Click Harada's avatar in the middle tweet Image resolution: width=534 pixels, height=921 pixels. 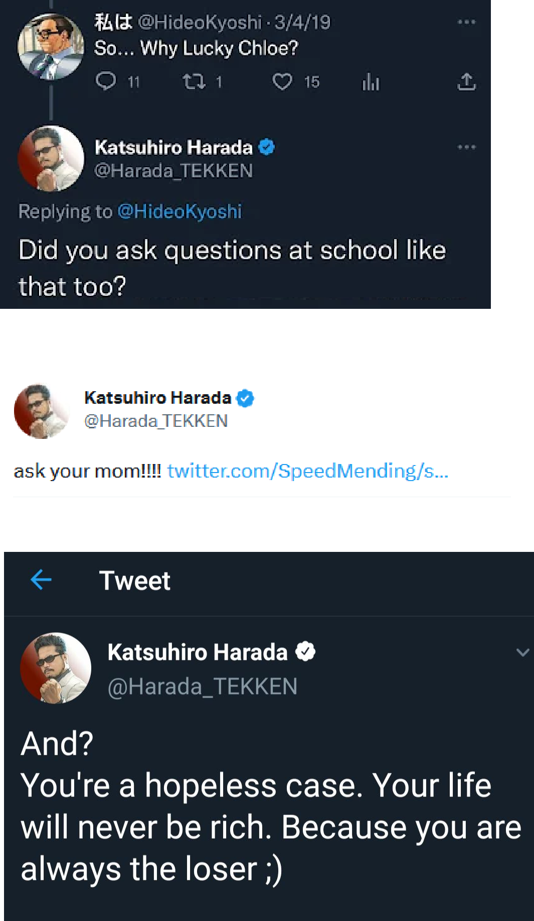click(42, 411)
